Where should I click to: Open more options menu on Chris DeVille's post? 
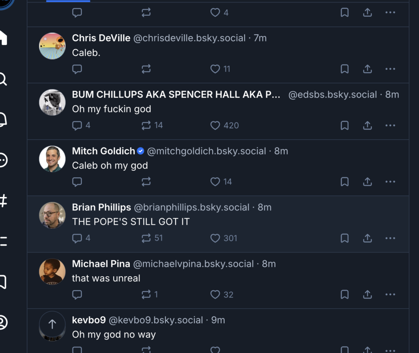click(390, 69)
